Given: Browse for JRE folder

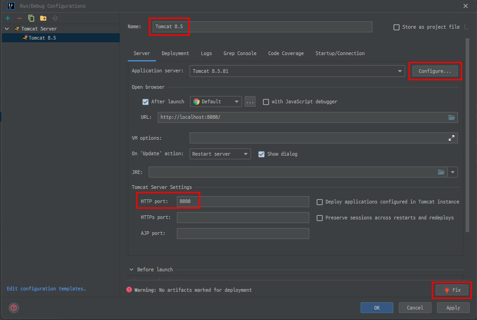Looking at the screenshot, I should click(441, 173).
